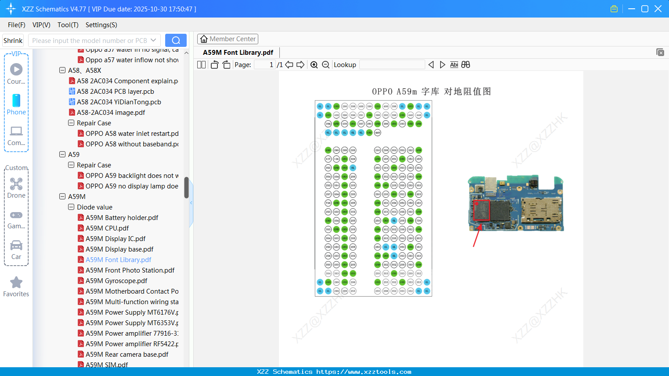This screenshot has height=376, width=669.
Task: Open A59M Front Photo Station.pdf
Action: click(x=126, y=270)
